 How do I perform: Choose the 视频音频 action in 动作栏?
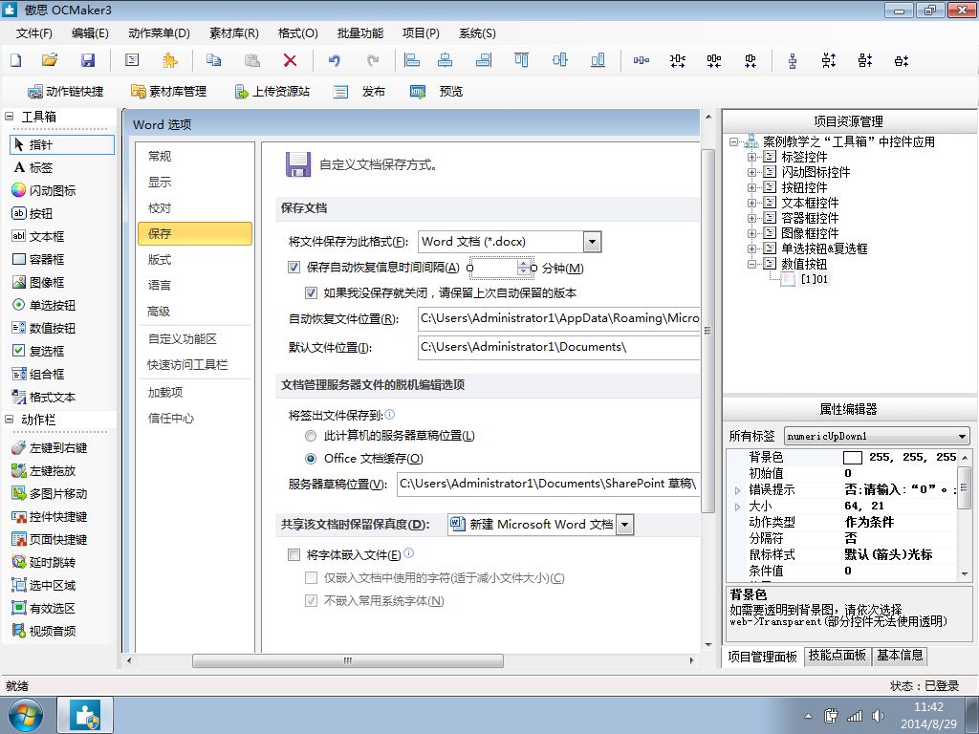[x=52, y=631]
